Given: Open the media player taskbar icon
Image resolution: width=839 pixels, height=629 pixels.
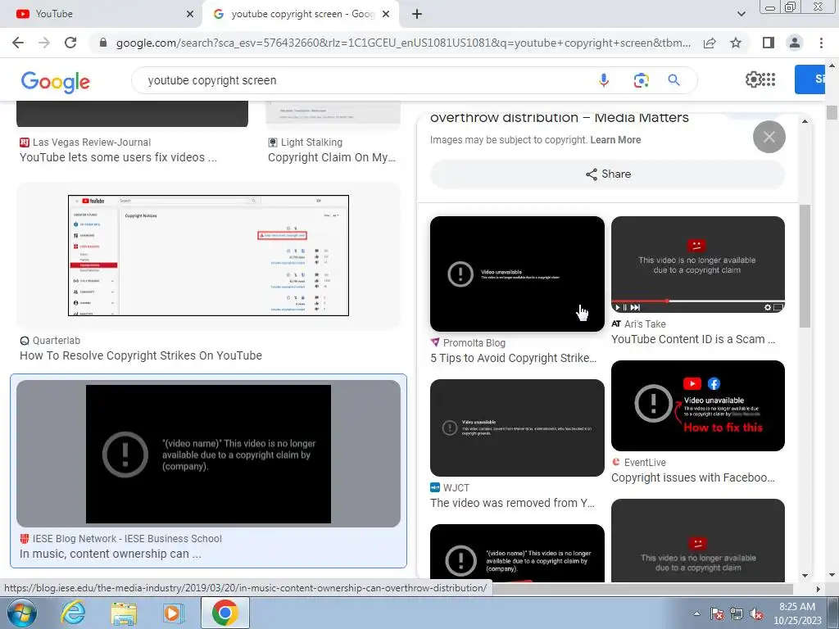Looking at the screenshot, I should tap(174, 613).
